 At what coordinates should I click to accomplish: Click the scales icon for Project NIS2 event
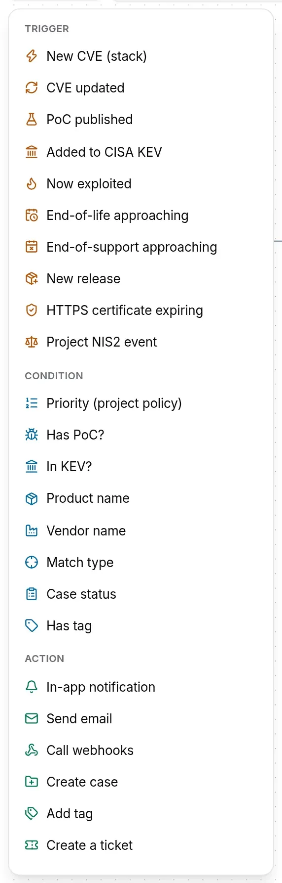(32, 342)
